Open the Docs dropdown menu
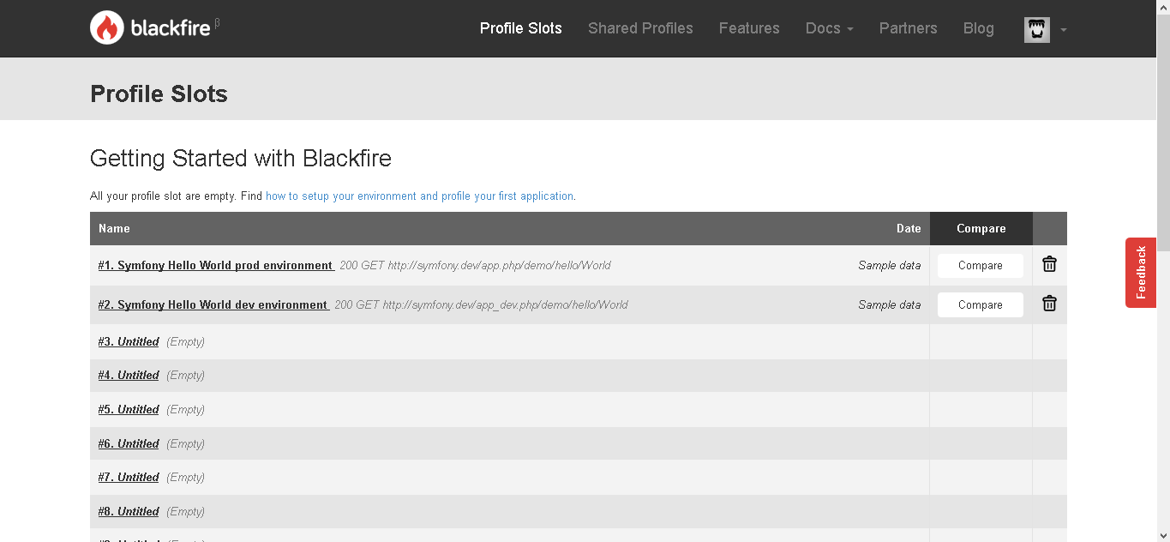This screenshot has height=542, width=1170. [830, 28]
